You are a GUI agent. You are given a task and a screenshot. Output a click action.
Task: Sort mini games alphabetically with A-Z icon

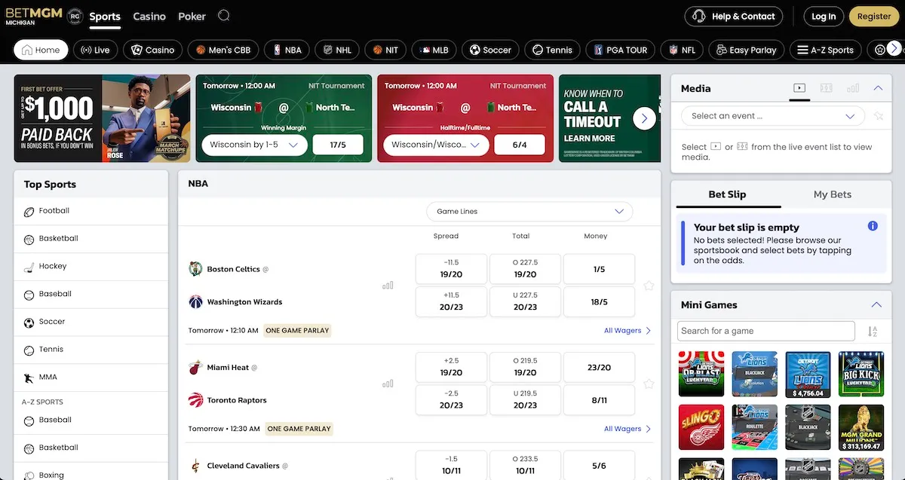pyautogui.click(x=873, y=332)
